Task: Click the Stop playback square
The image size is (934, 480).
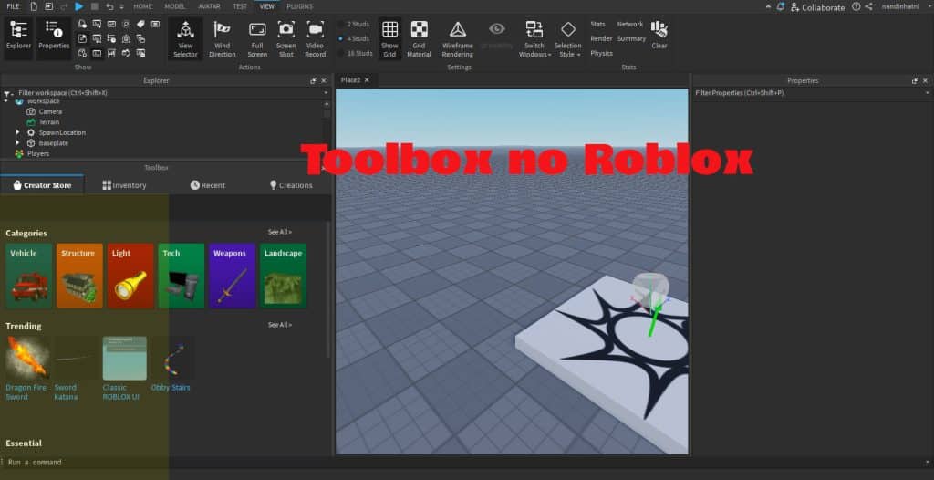Action: 94,6
